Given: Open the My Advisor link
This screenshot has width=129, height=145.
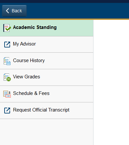Looking at the screenshot, I should point(24,44).
